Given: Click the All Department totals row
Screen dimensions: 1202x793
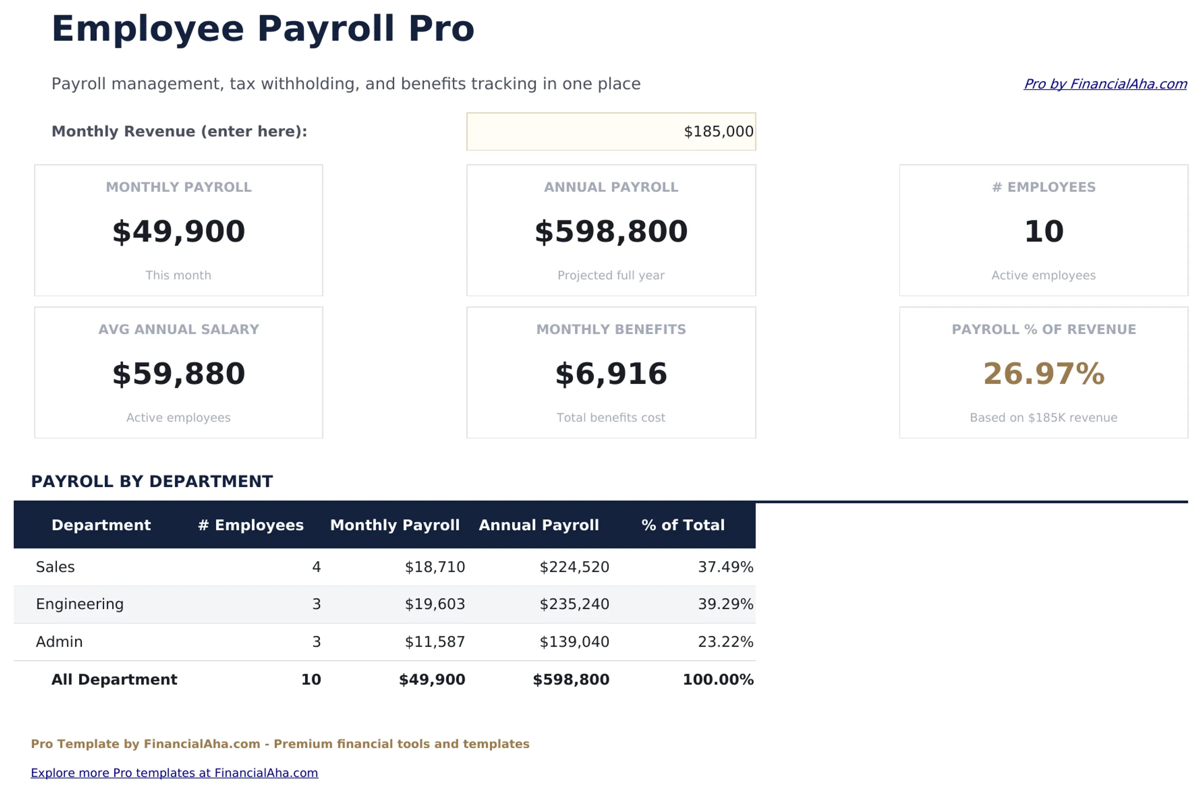Looking at the screenshot, I should [x=354, y=679].
